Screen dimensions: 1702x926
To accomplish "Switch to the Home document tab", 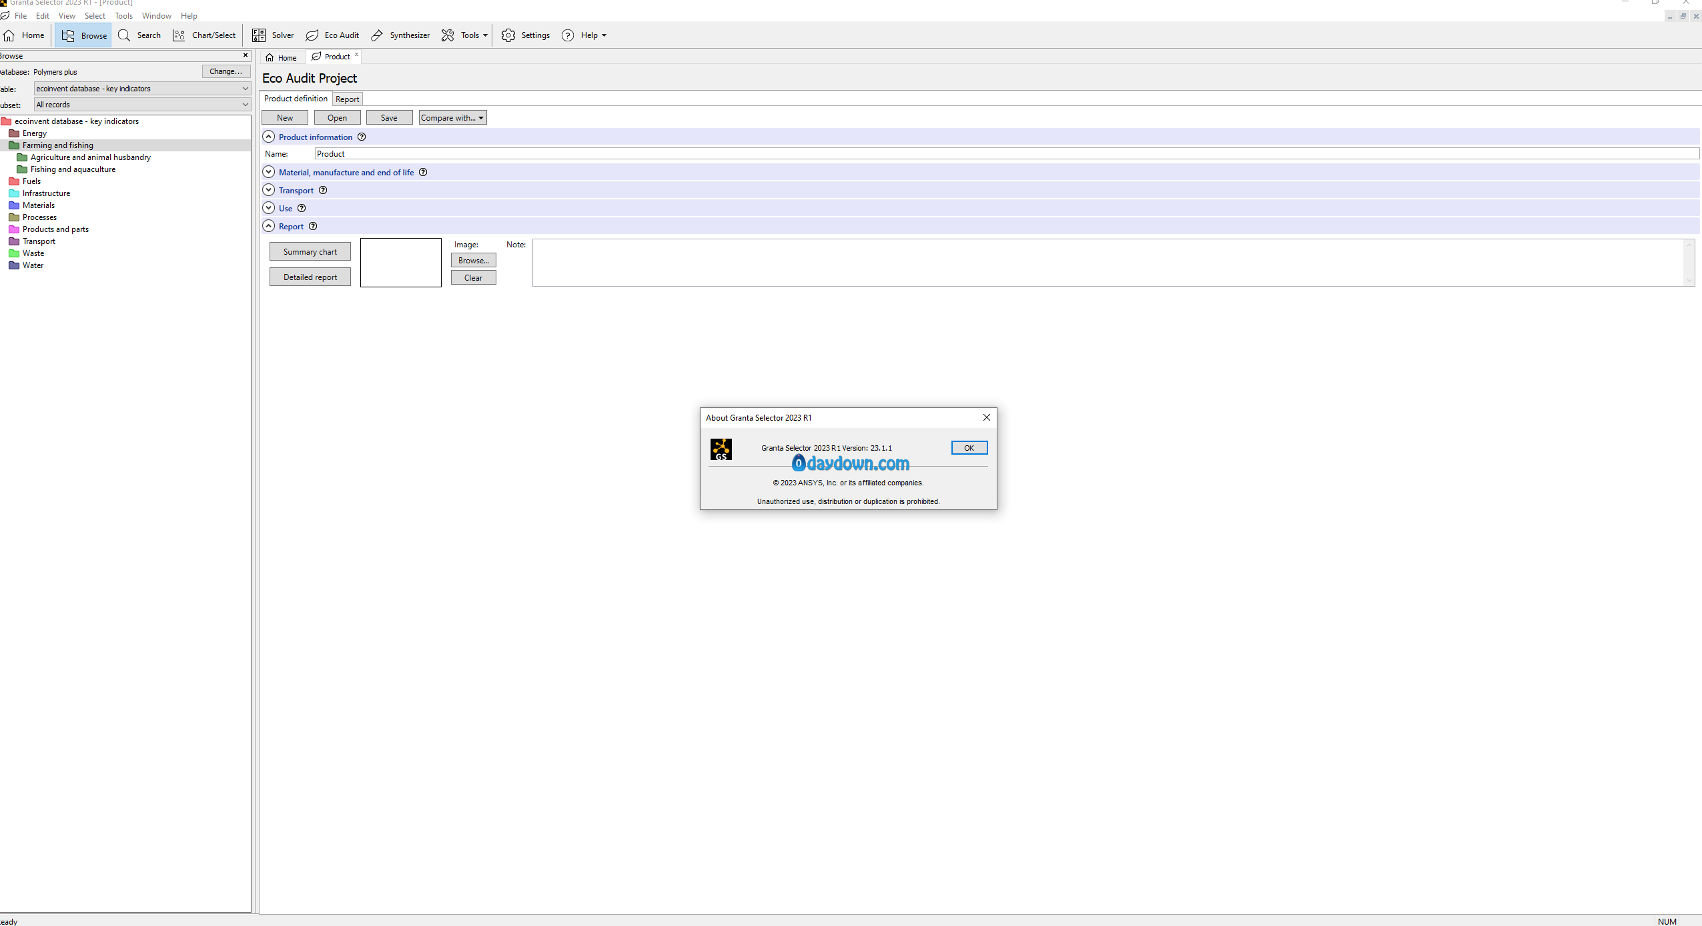I will [282, 58].
